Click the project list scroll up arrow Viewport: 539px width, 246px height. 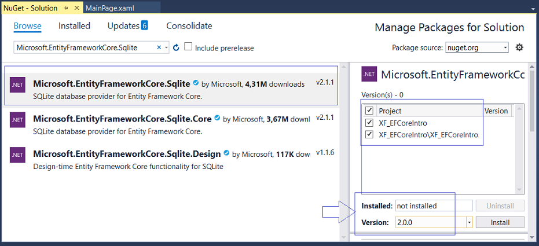point(519,109)
